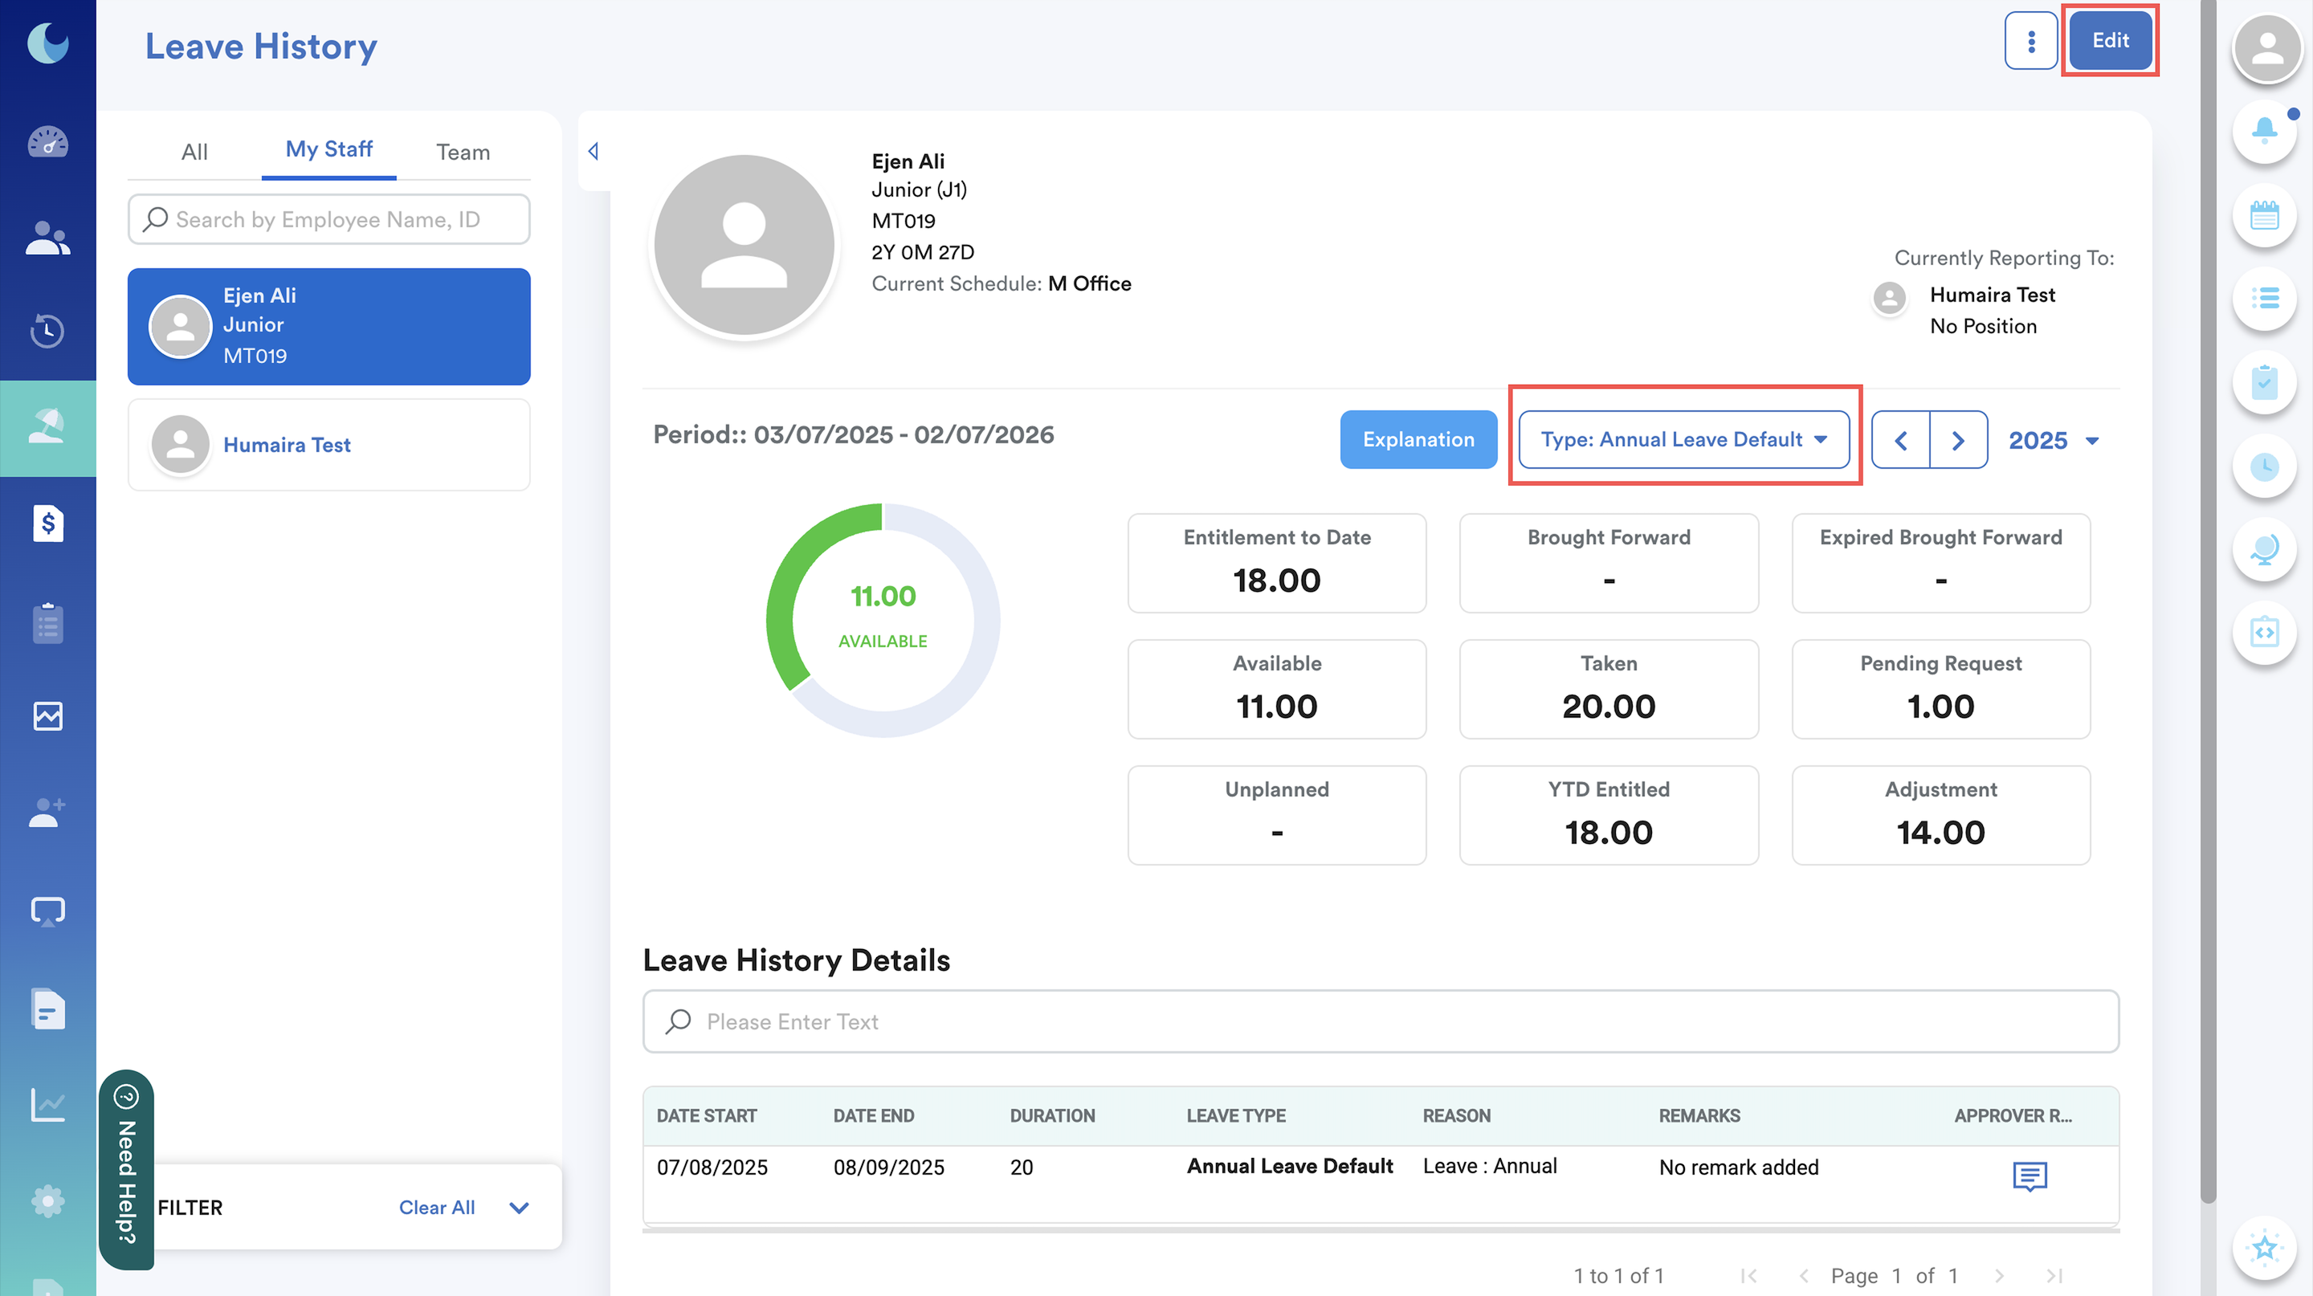2313x1296 pixels.
Task: Expand the FILTER panel chevron
Action: tap(519, 1208)
